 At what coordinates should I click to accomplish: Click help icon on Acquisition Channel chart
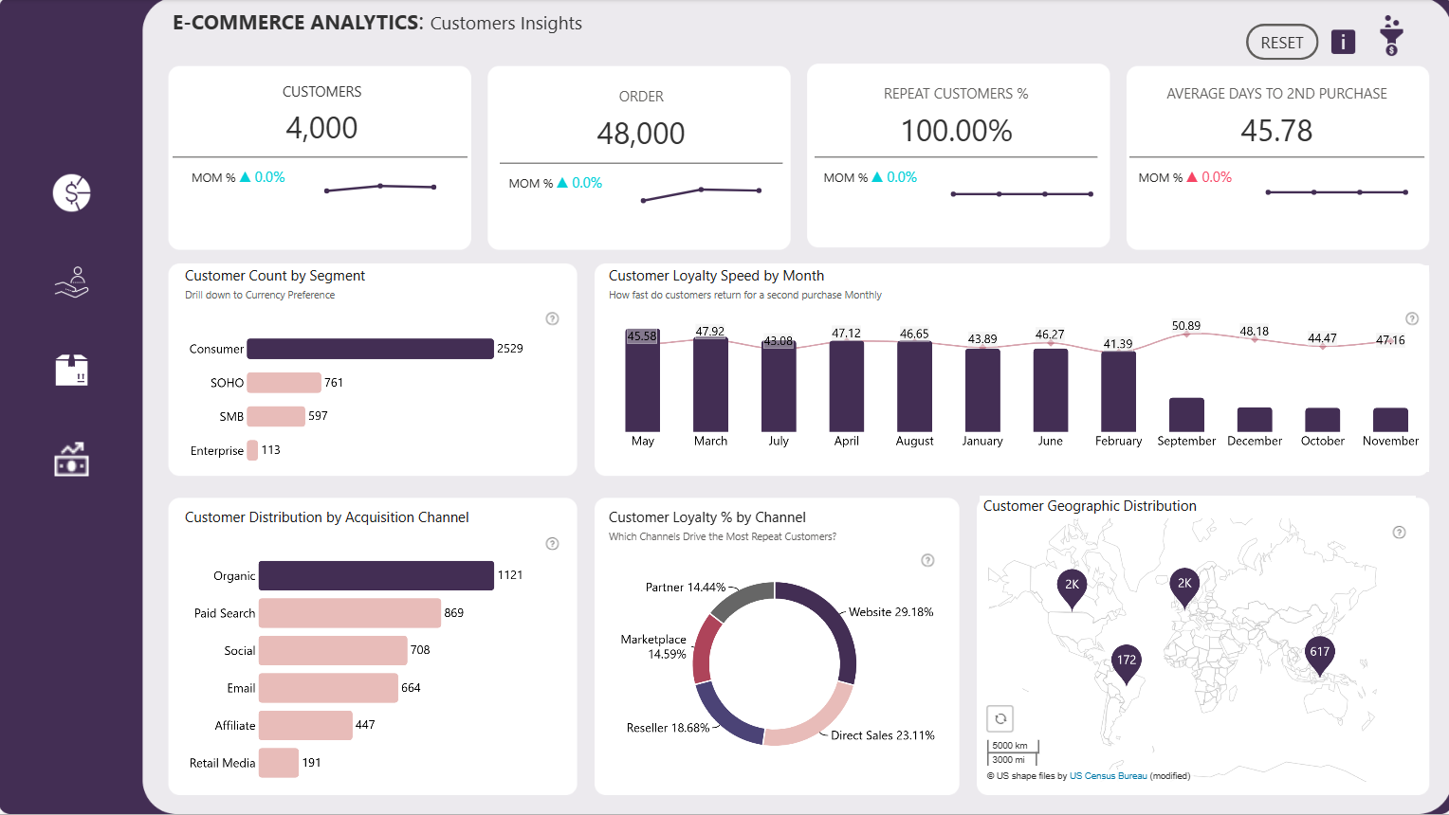point(553,544)
